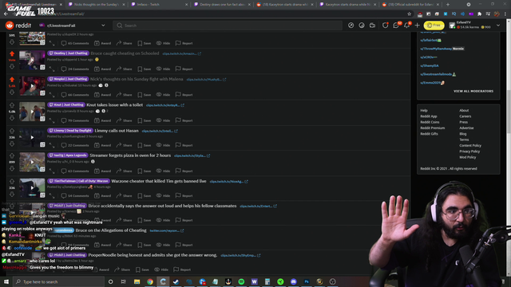Open the r/LivestreamFail community dropdown
Screen dimensions: 511x287
pos(73,26)
